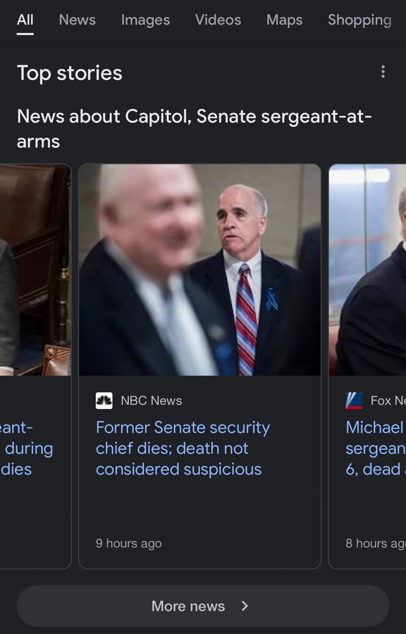This screenshot has height=634, width=406.
Task: Click the left story's chair image
Action: [35, 270]
